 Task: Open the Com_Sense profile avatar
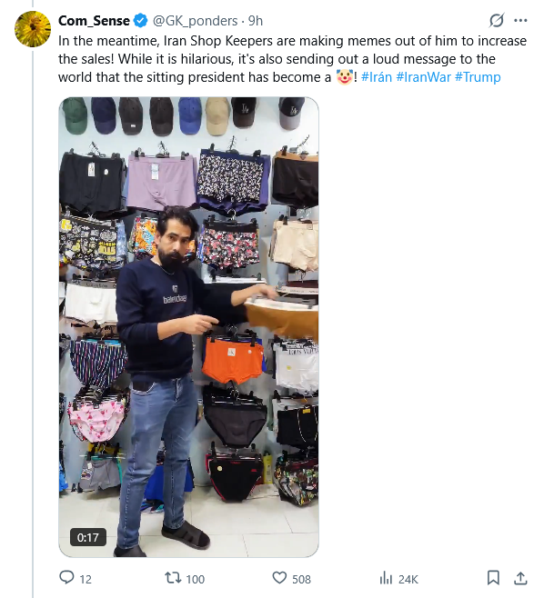tap(33, 29)
